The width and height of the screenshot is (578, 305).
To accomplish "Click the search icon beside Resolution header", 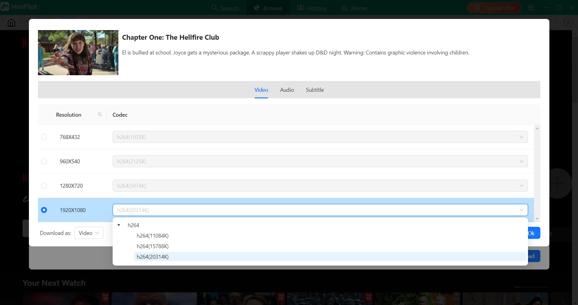I will click(x=100, y=114).
